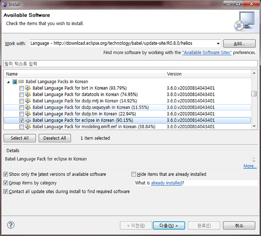Click the software list scrollbar thumb
261x236 pixels.
click(254, 94)
